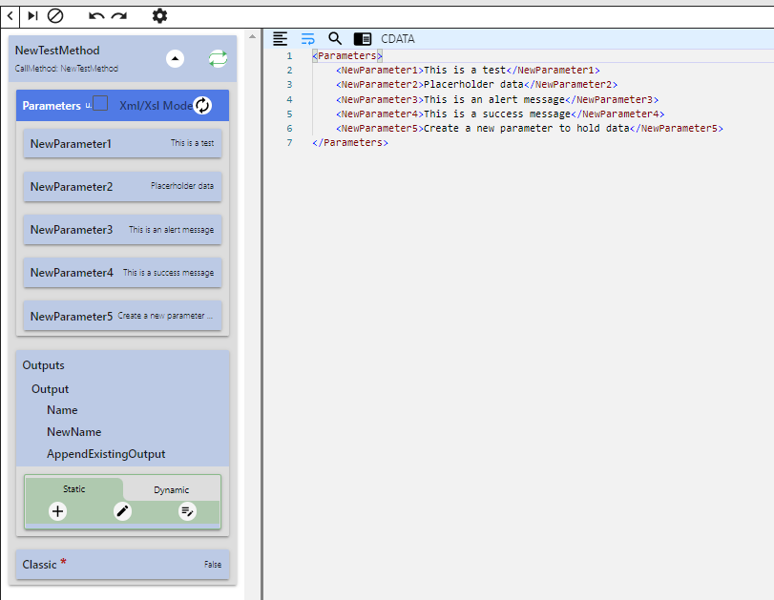Image resolution: width=774 pixels, height=600 pixels.
Task: Click the NewTestMethod title text
Action: tap(57, 51)
